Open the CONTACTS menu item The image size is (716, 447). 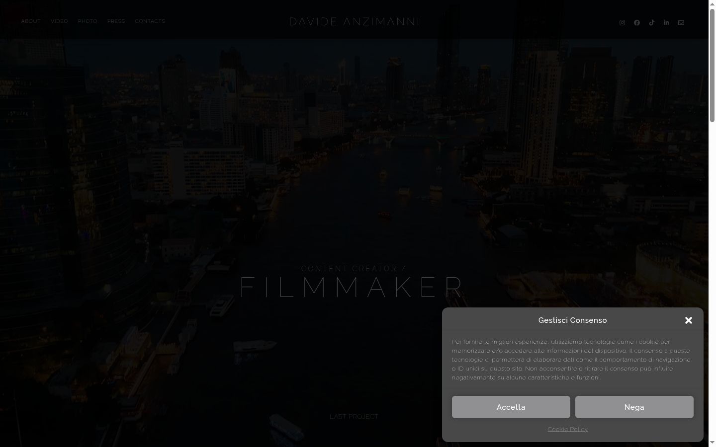tap(150, 21)
